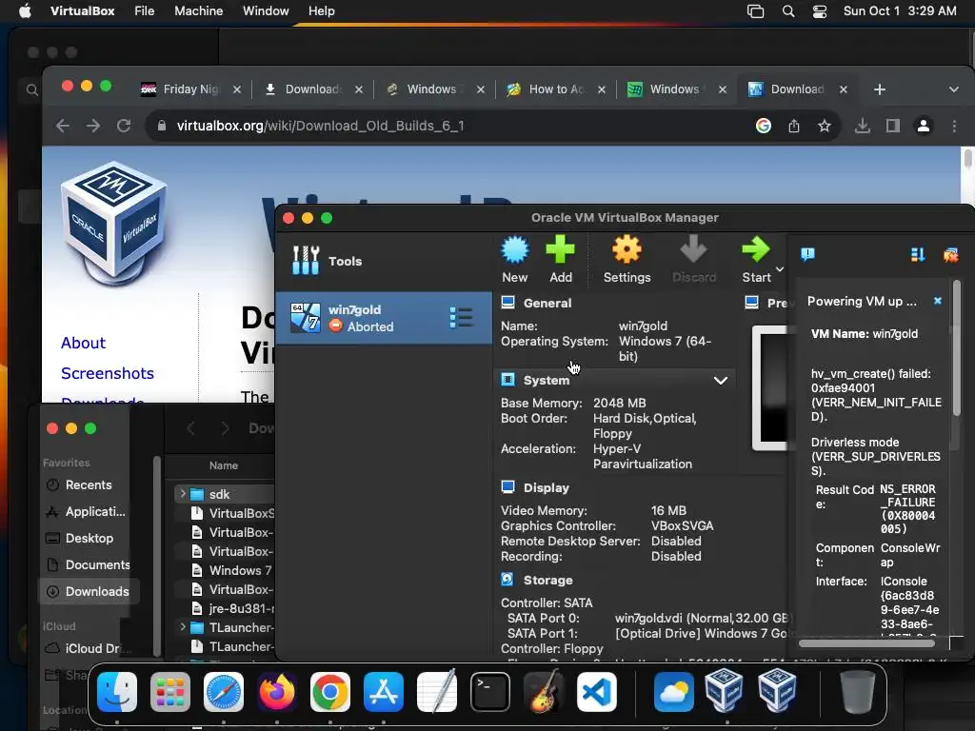Click the Add VM green plus icon
The image size is (975, 731).
(x=560, y=250)
